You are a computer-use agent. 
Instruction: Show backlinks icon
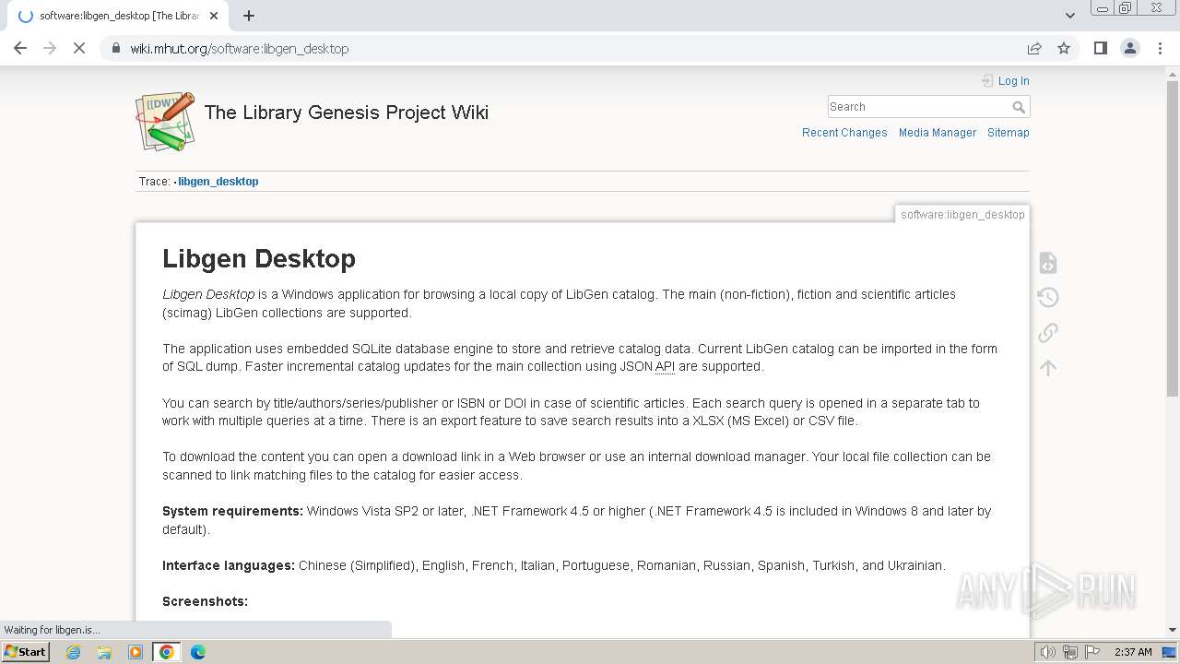[1047, 332]
